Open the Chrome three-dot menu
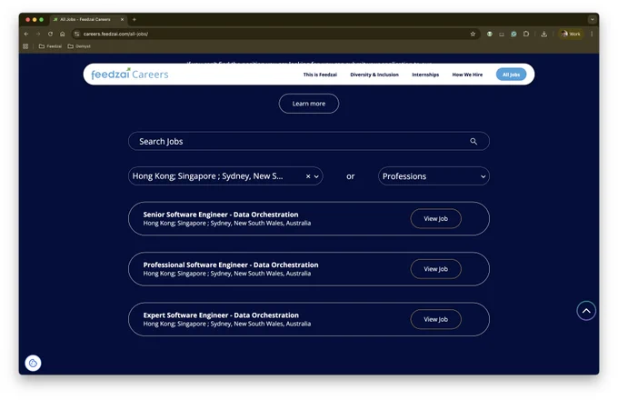The width and height of the screenshot is (618, 400). tap(592, 34)
